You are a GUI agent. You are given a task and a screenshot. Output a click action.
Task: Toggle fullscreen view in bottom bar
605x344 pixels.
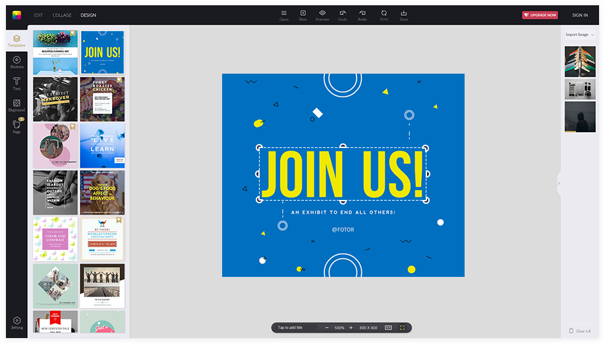click(402, 328)
